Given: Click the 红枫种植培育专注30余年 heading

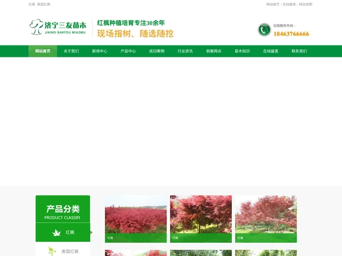Looking at the screenshot, I should (x=131, y=23).
